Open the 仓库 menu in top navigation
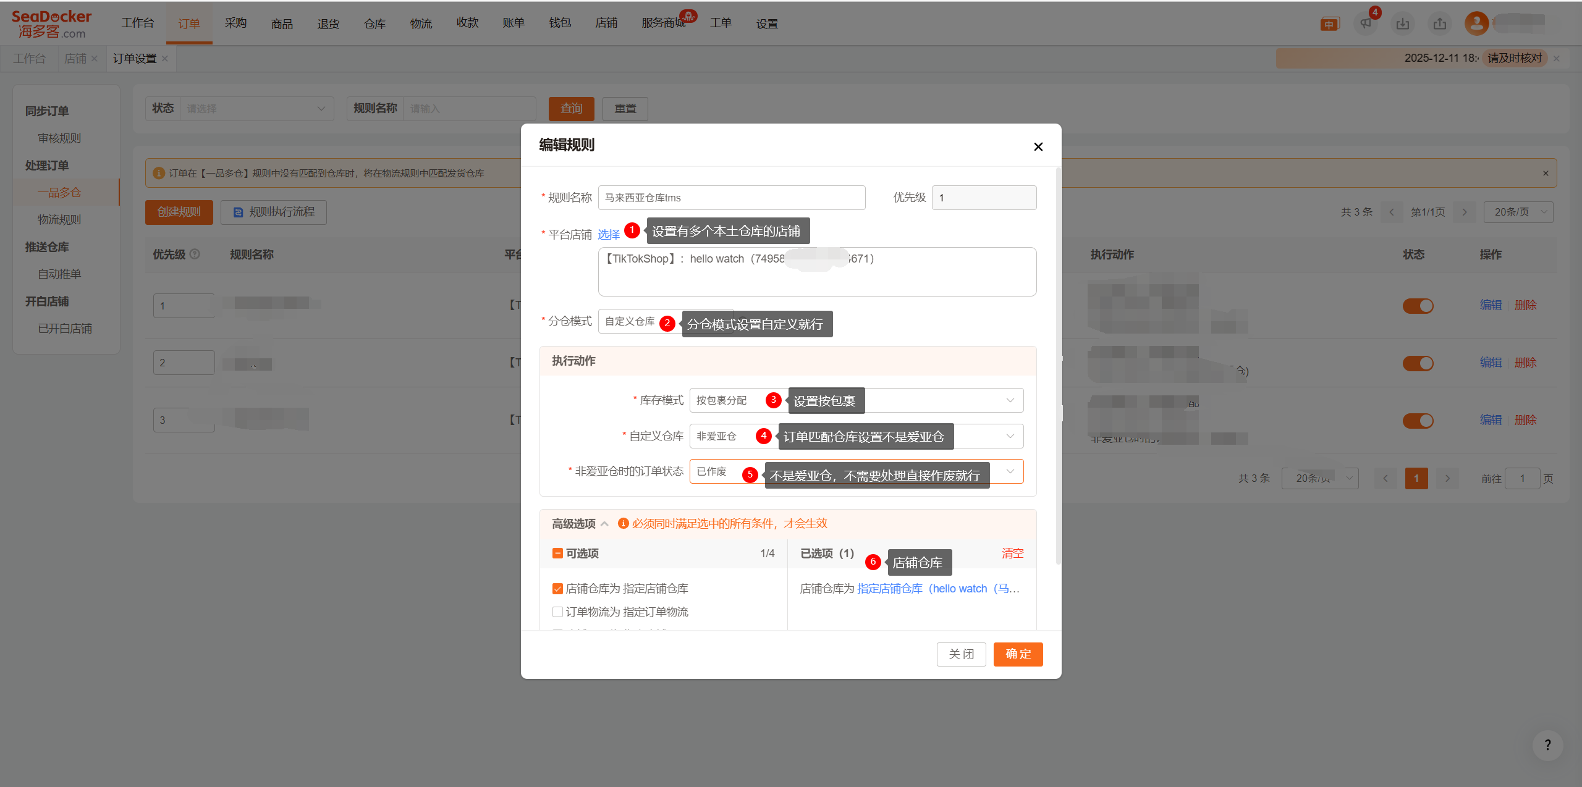 (x=374, y=23)
